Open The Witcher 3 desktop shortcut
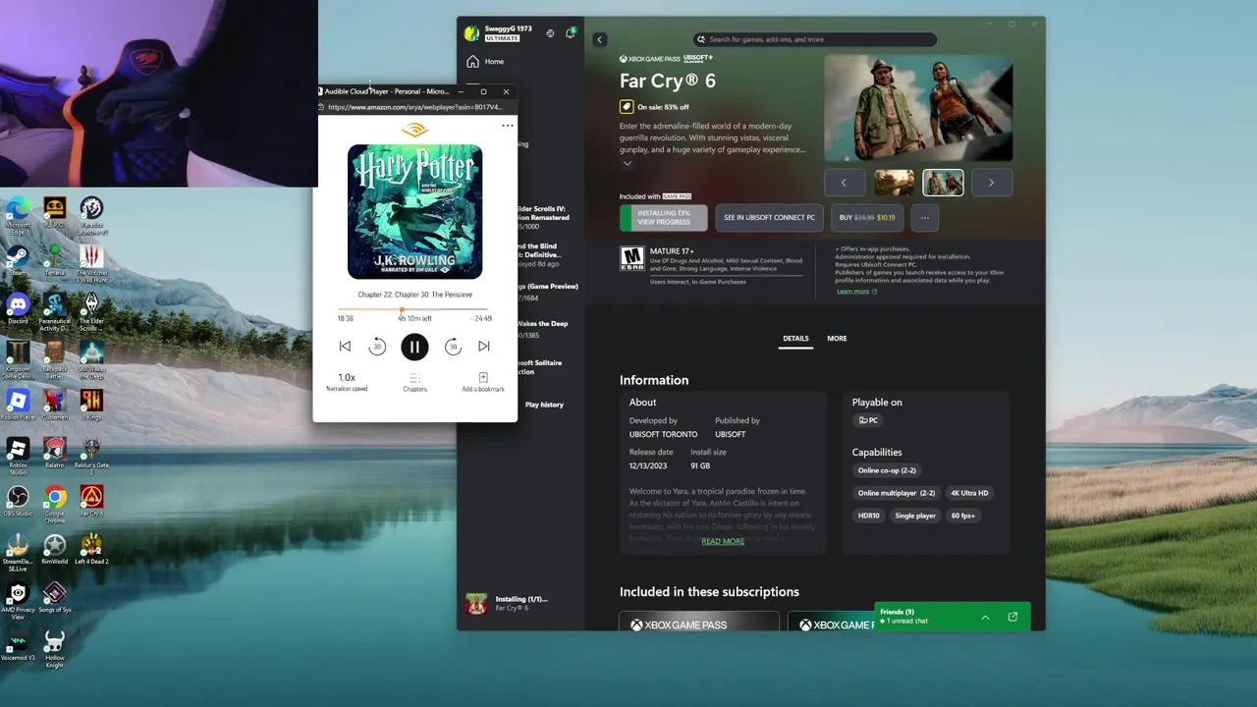1257x707 pixels. click(x=91, y=264)
